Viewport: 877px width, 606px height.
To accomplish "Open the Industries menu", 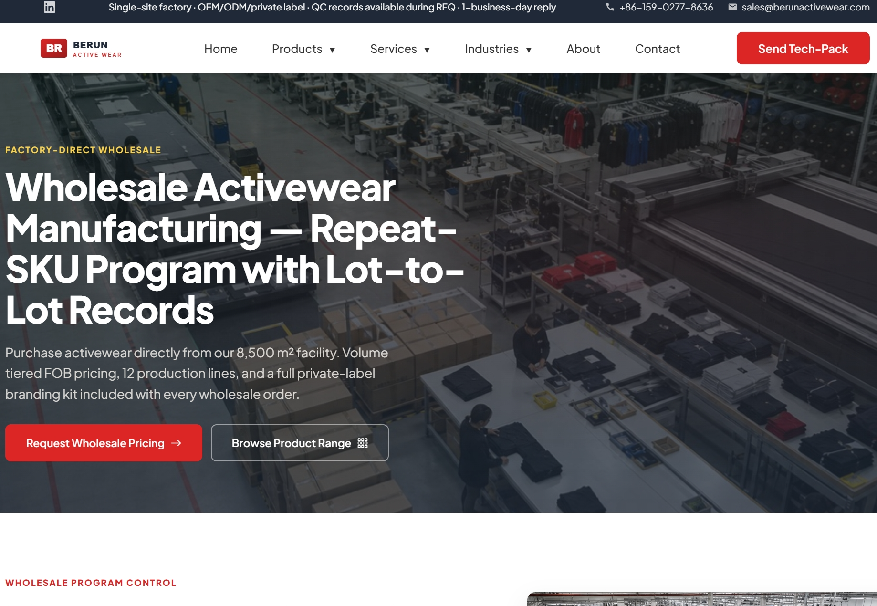I will [x=492, y=49].
